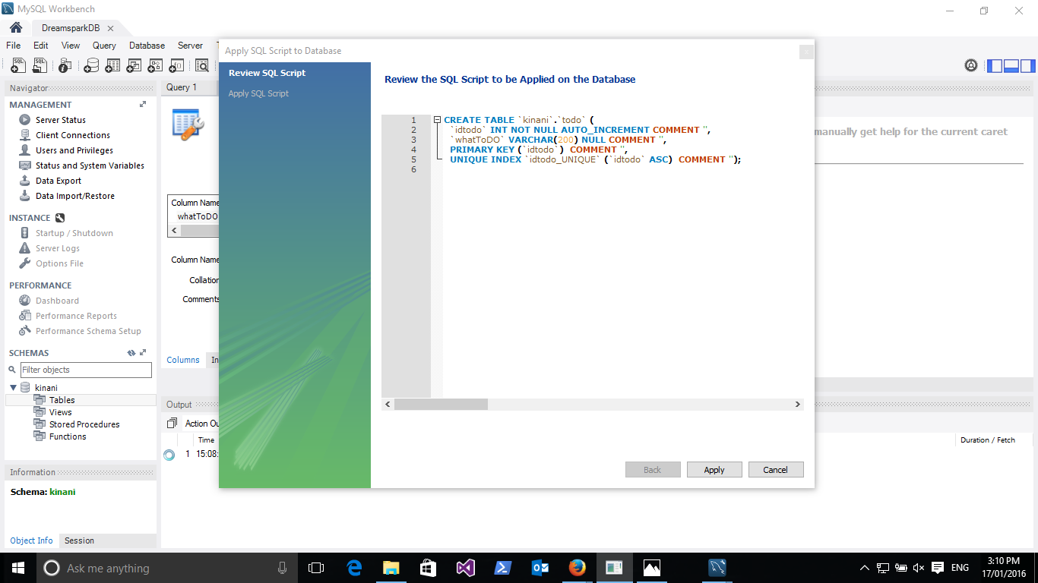Collapse the fold marker beside CREATE TABLE
The height and width of the screenshot is (583, 1038).
click(x=438, y=121)
